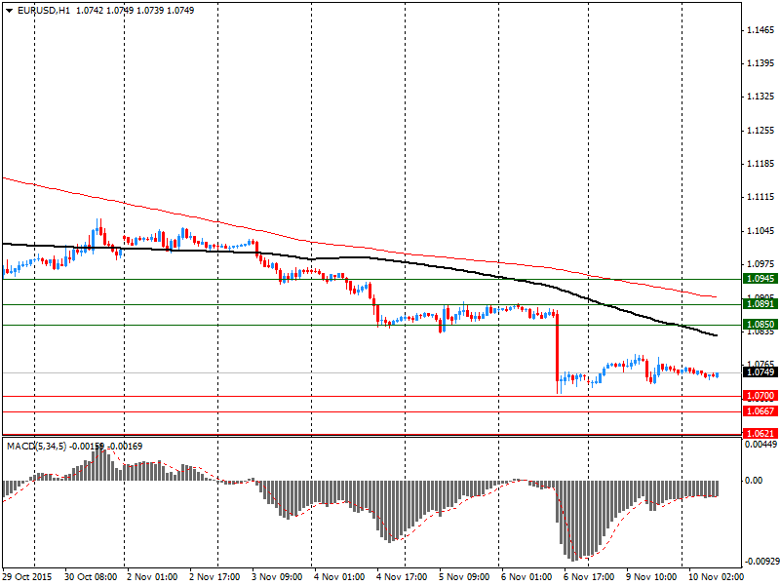Select the green 1.0945 resistance level tag

[x=760, y=279]
